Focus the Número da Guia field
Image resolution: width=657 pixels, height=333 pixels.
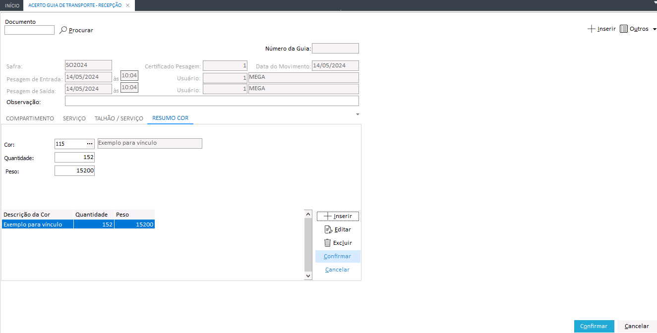(x=335, y=49)
